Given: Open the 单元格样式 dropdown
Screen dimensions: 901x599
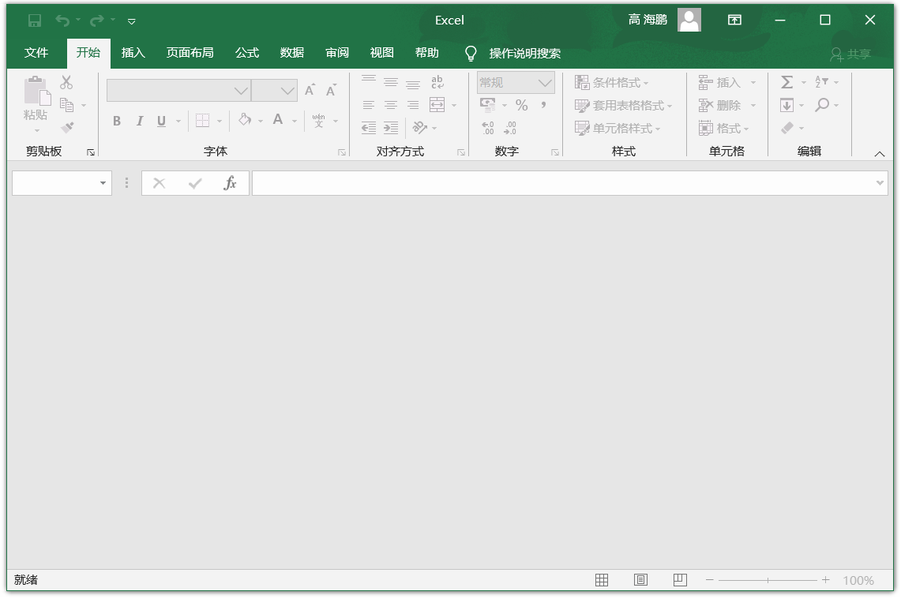Looking at the screenshot, I should (618, 128).
